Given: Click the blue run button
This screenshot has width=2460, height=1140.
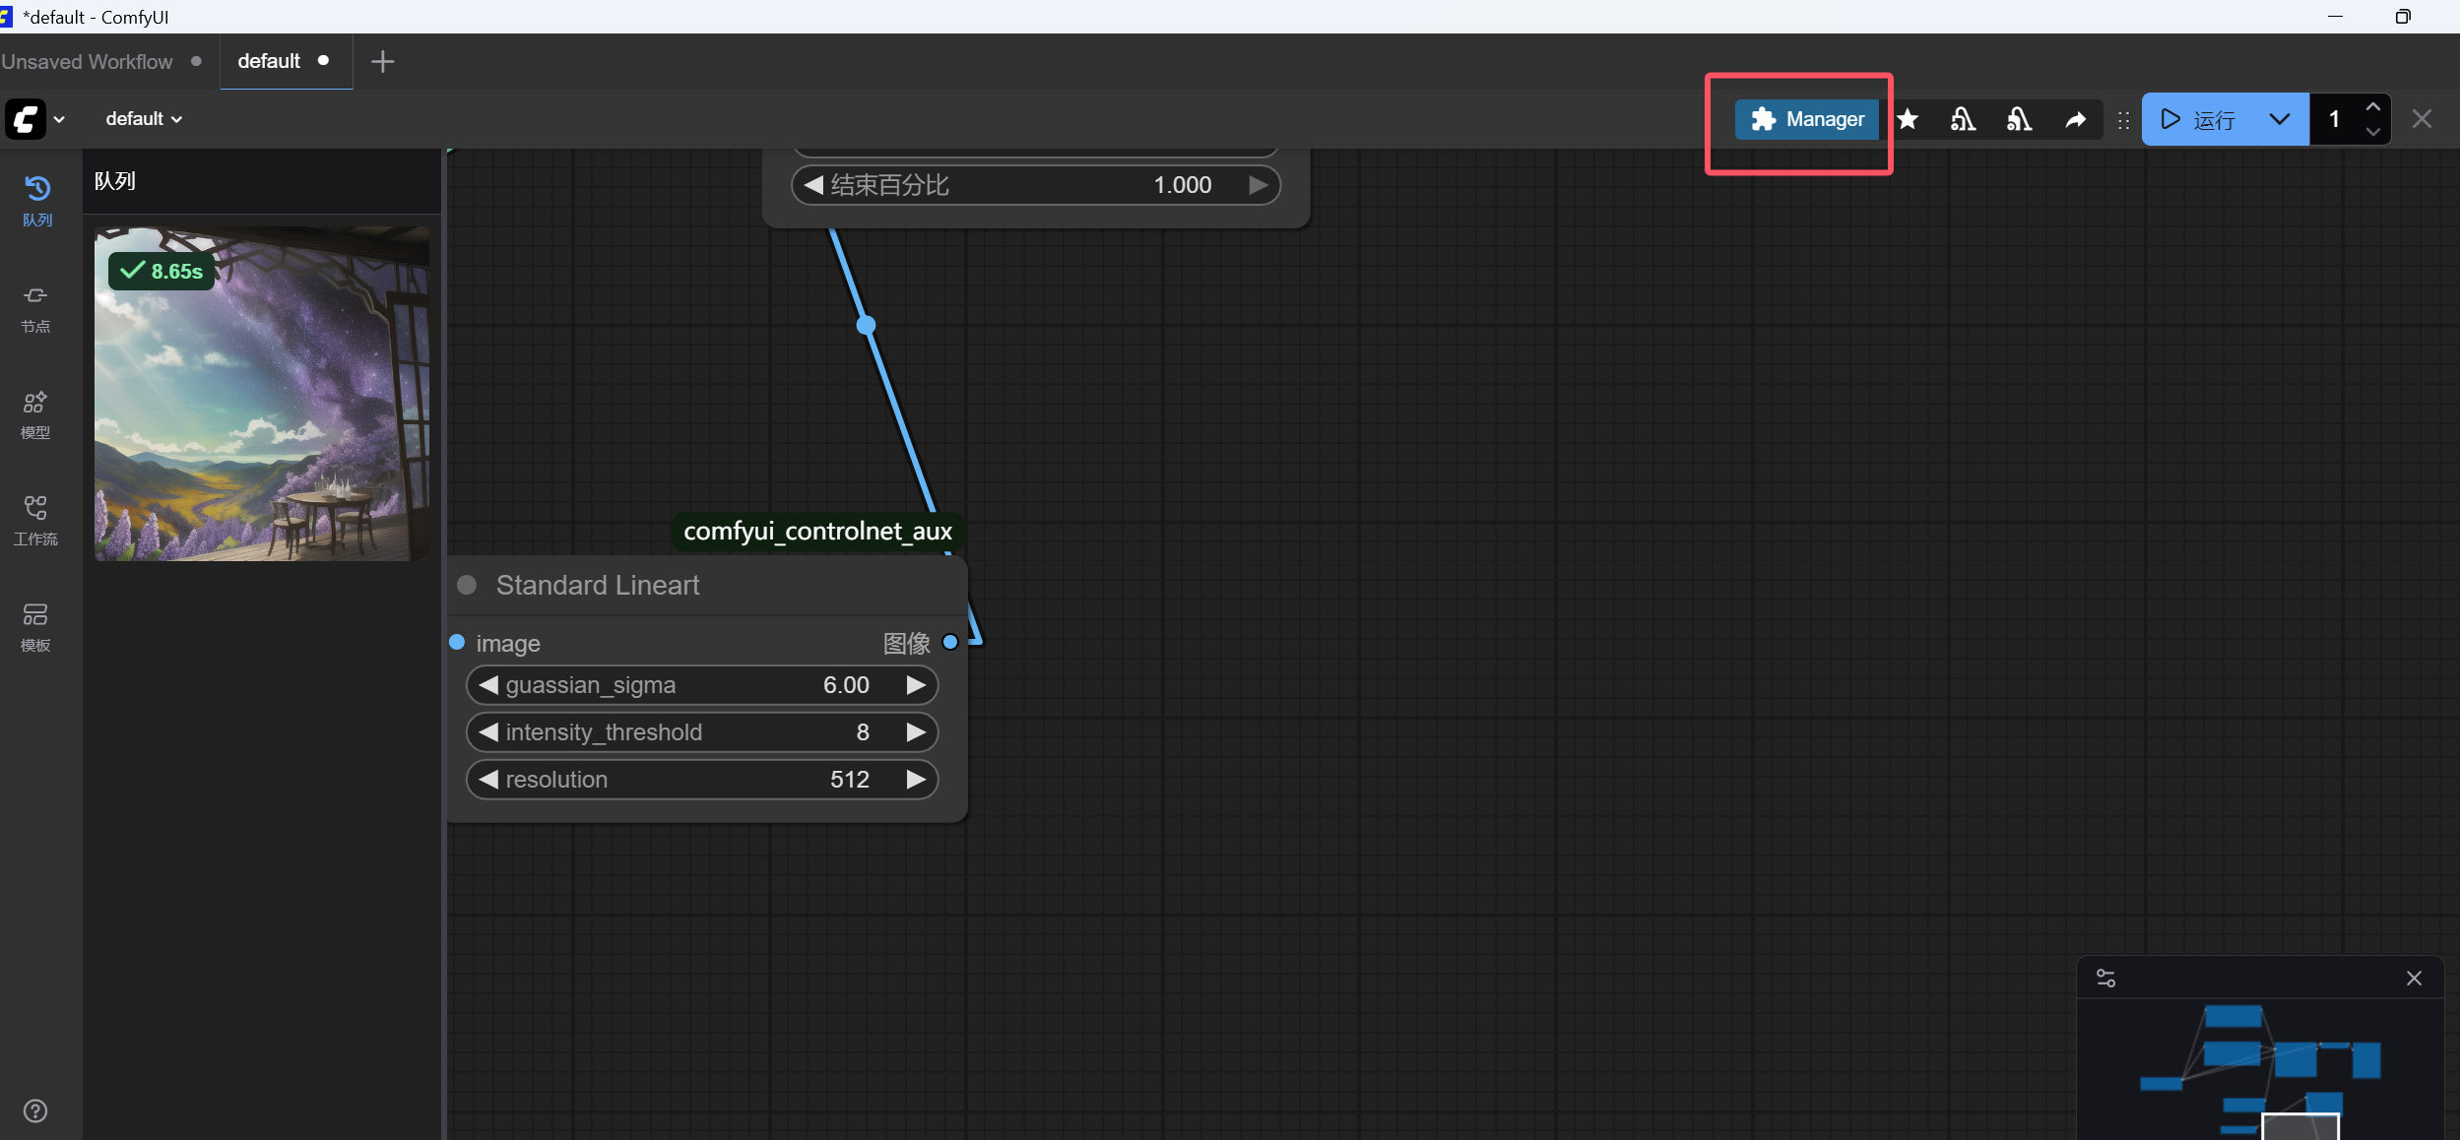Looking at the screenshot, I should click(2200, 119).
